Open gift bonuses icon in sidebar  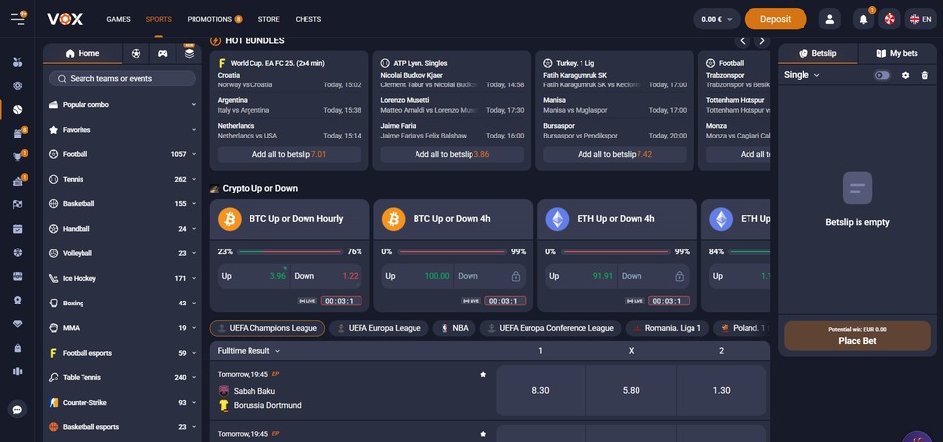click(x=17, y=134)
